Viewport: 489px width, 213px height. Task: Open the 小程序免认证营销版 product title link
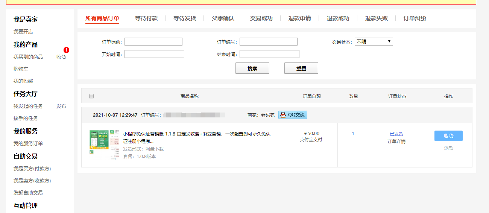(196, 137)
